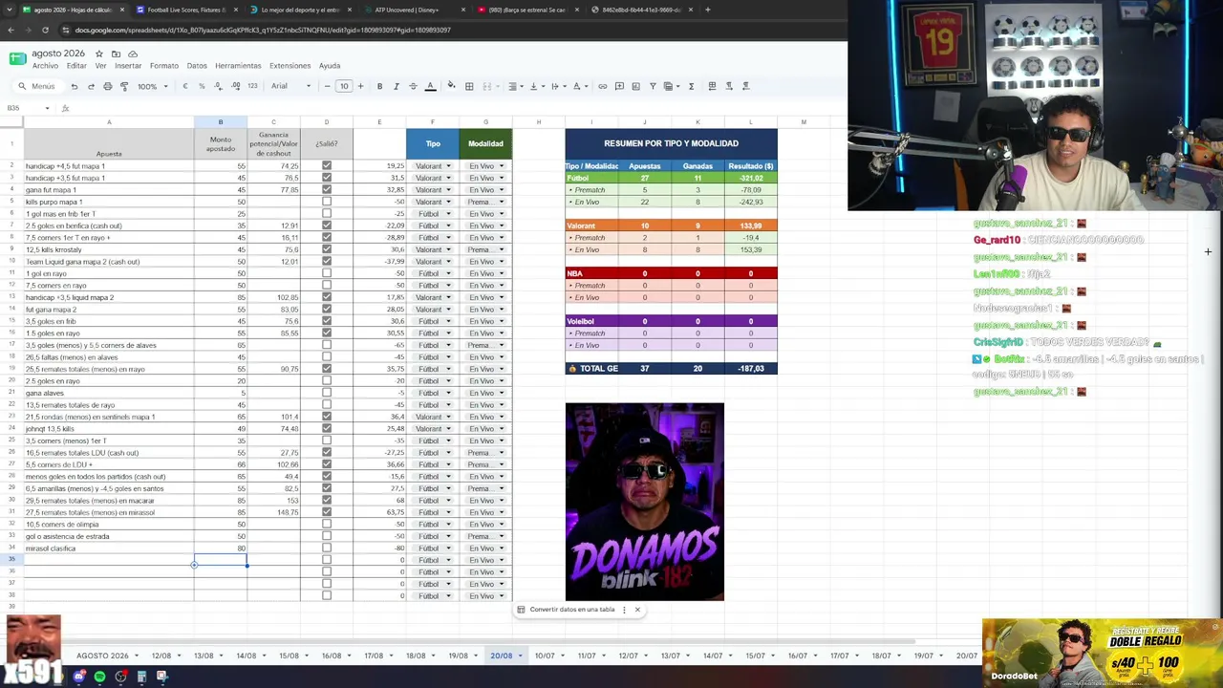Switch to the AGOSTO 2026 sheet tab
This screenshot has height=688, width=1223.
tap(102, 656)
